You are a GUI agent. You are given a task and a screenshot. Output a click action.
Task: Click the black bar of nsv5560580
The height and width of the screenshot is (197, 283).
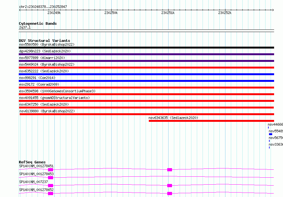[x=146, y=48]
